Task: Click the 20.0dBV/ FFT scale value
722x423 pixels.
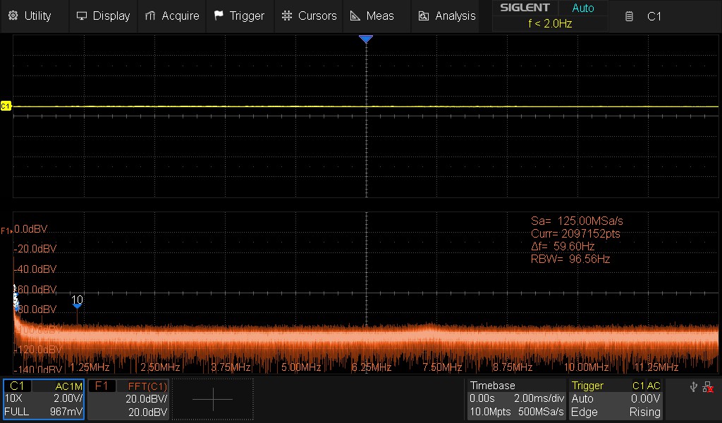Action: 147,398
